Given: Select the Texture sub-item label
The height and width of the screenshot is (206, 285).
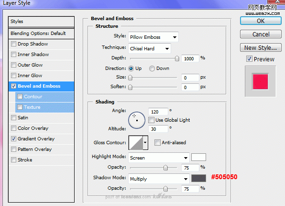Looking at the screenshot, I should point(32,107).
